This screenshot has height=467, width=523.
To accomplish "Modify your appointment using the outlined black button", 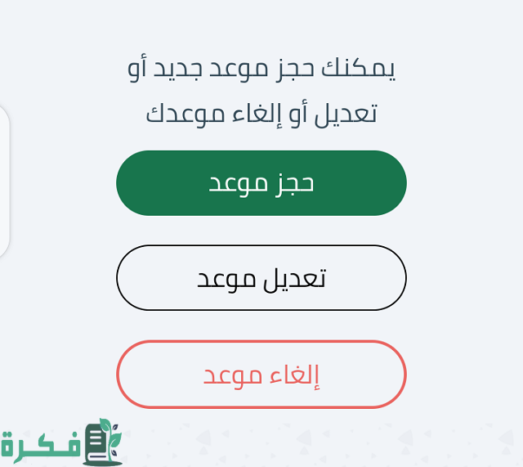I will tap(261, 278).
